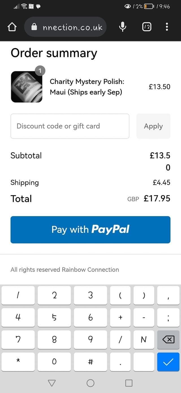Open the tab switcher icon
This screenshot has width=181, height=393.
pyautogui.click(x=146, y=27)
